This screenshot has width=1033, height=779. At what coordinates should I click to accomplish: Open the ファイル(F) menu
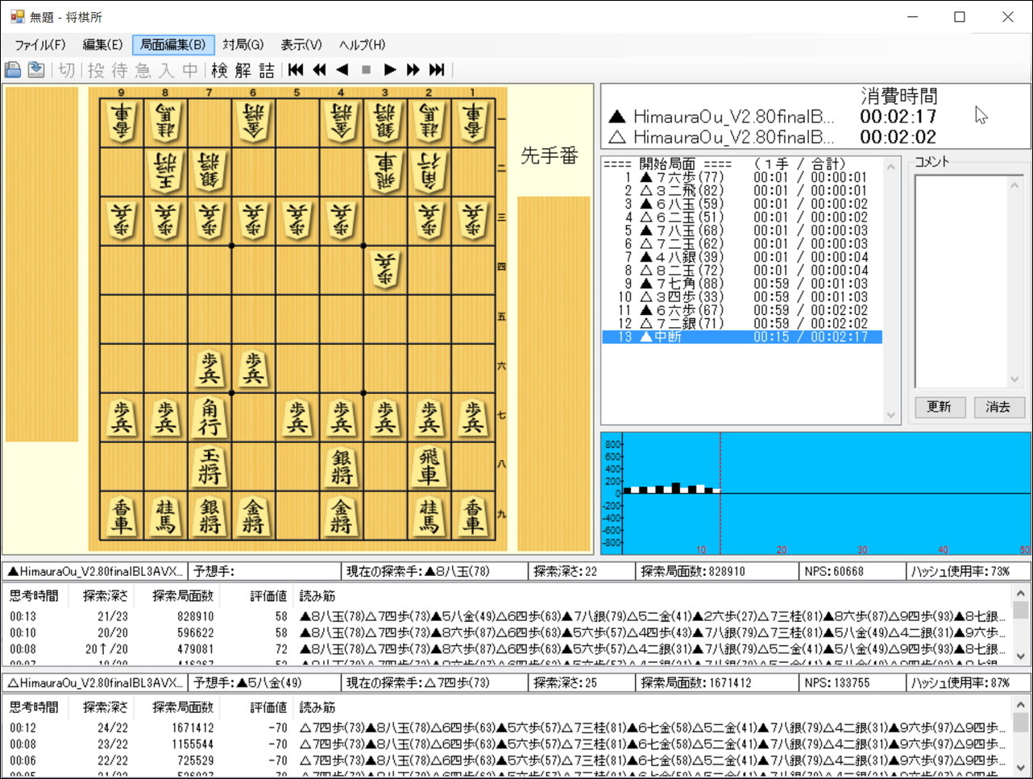(x=40, y=45)
